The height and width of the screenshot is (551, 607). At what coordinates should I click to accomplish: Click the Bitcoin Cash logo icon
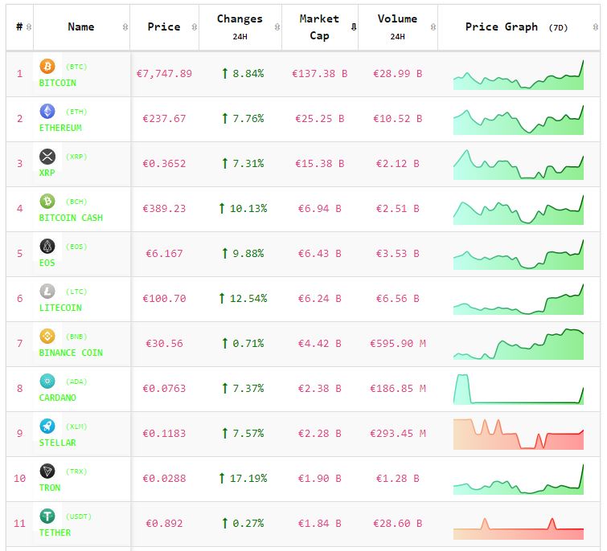pos(47,202)
